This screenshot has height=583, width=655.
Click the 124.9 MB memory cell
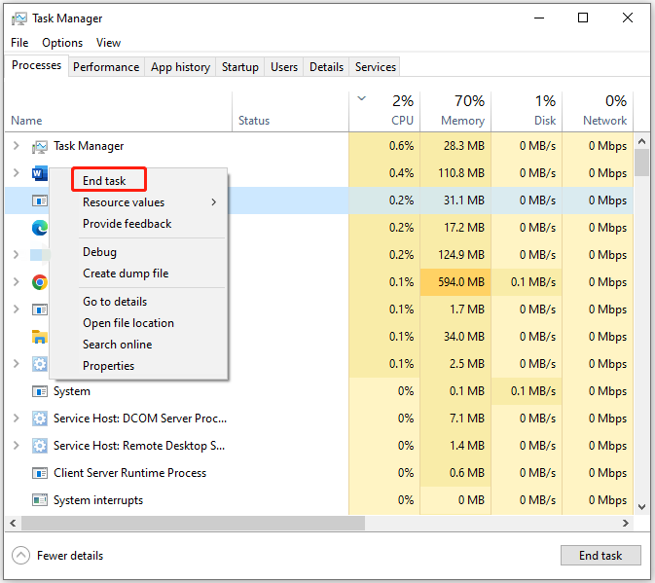pyautogui.click(x=455, y=255)
